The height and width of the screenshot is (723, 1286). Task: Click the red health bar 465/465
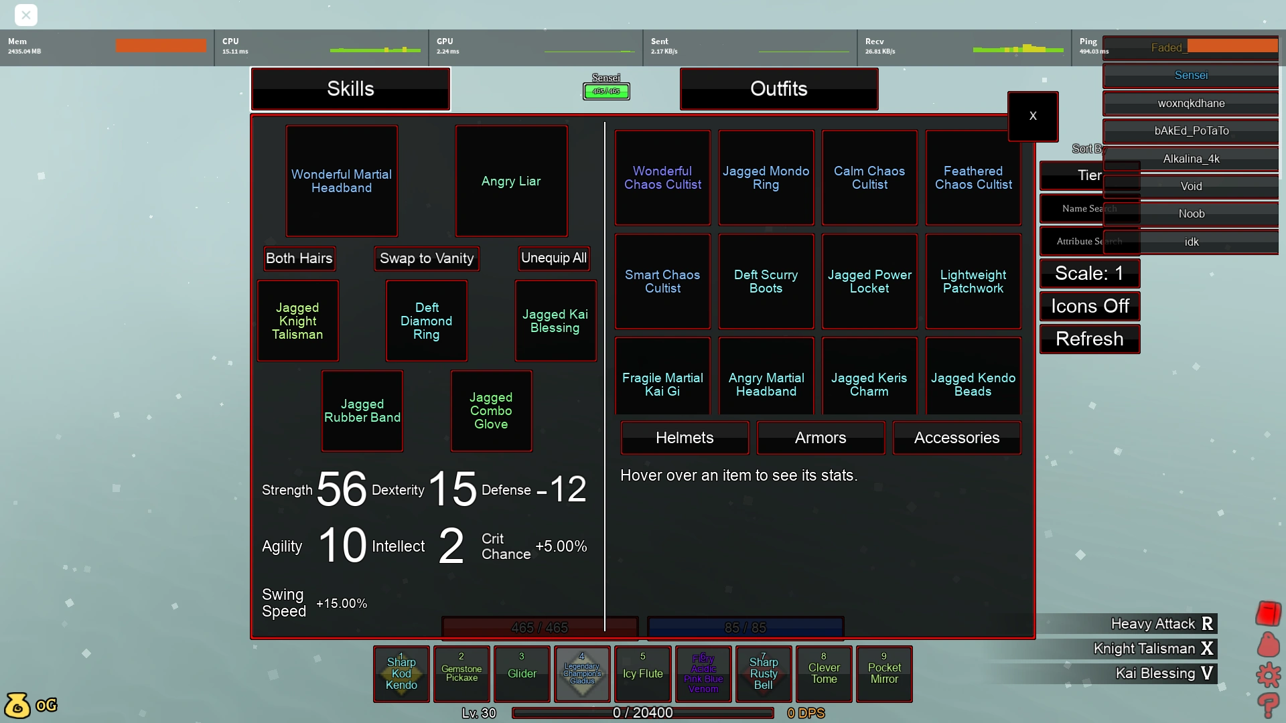[539, 628]
